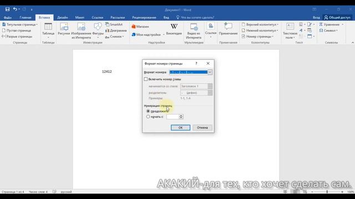
Task: Open the Файл tab
Action: click(7, 17)
